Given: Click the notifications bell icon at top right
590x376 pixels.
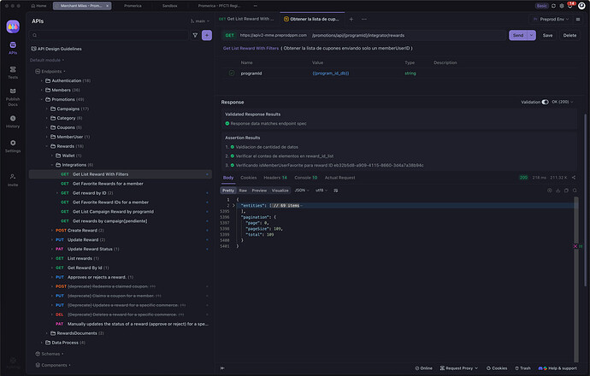Looking at the screenshot, I should tap(570, 5).
